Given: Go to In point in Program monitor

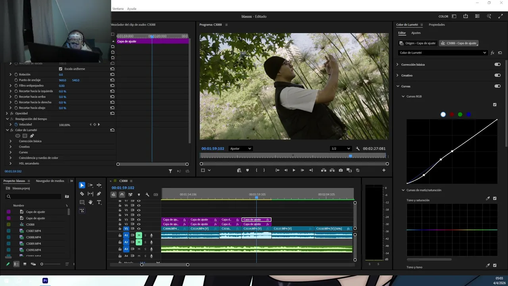Looking at the screenshot, I should tap(277, 170).
